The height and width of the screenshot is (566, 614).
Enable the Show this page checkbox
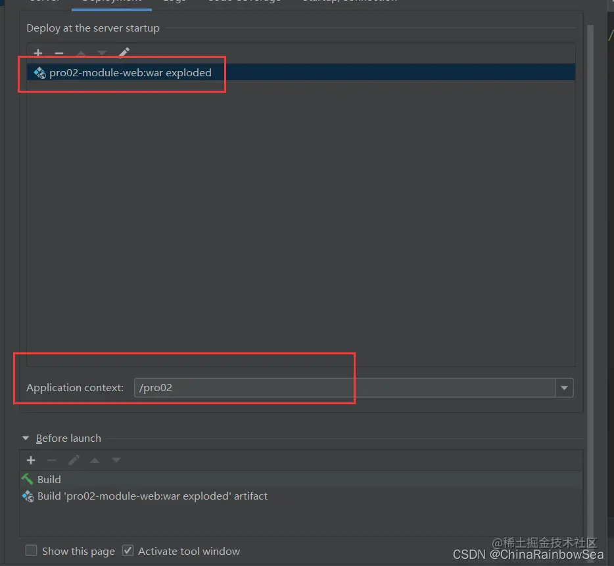pyautogui.click(x=32, y=551)
